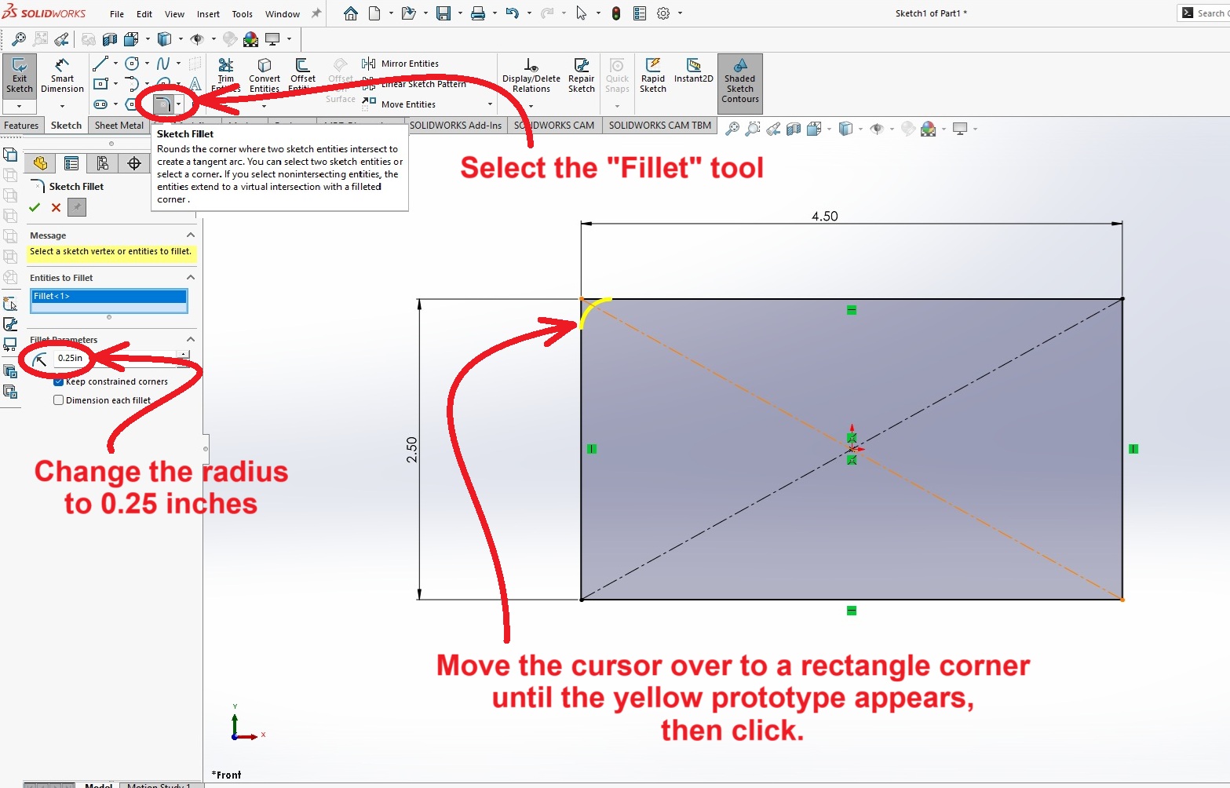This screenshot has height=788, width=1230.
Task: Open the ConfigurationManager tab icon
Action: point(102,163)
